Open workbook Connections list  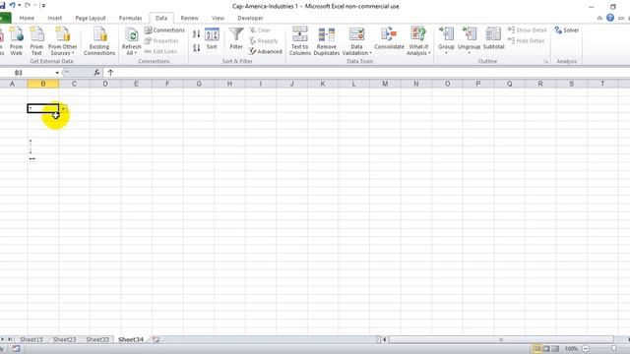[164, 30]
